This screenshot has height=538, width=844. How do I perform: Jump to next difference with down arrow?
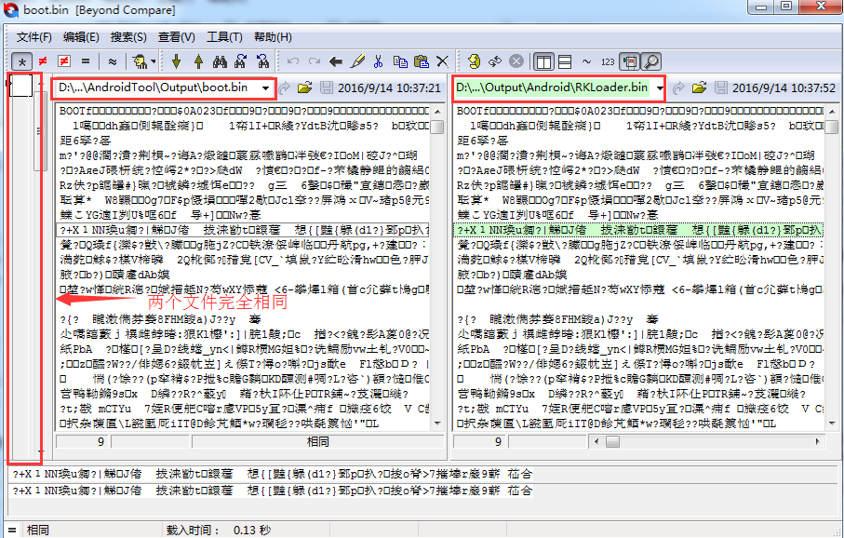tap(176, 61)
